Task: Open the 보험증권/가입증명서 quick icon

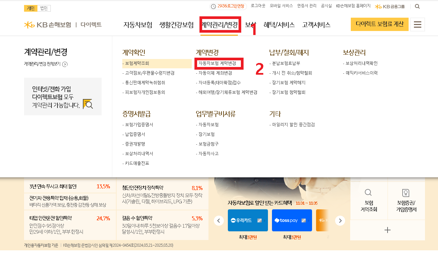Action: click(406, 200)
